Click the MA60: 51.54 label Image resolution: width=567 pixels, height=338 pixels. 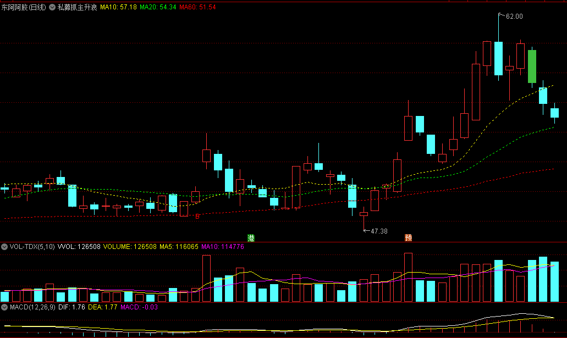click(197, 7)
